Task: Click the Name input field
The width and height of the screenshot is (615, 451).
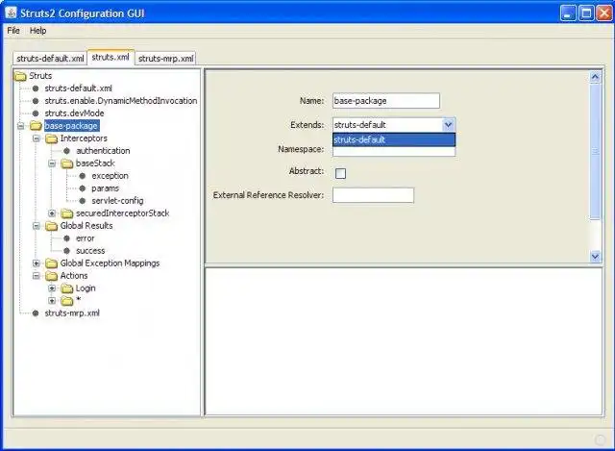Action: (386, 101)
